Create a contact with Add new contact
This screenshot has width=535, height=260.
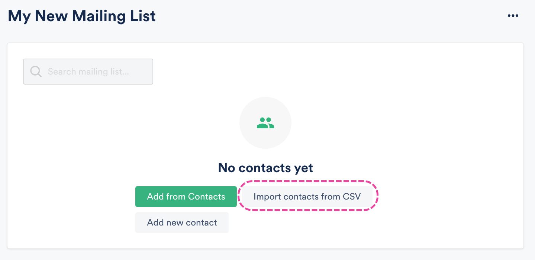pos(182,223)
